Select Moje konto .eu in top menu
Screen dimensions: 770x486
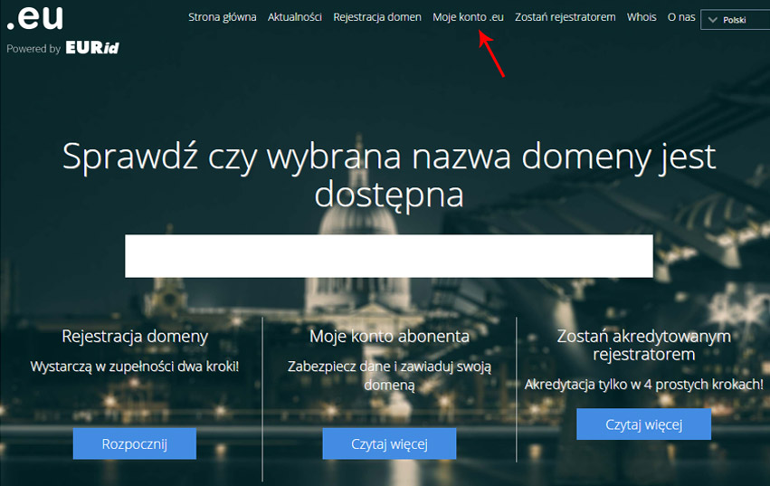click(x=468, y=17)
